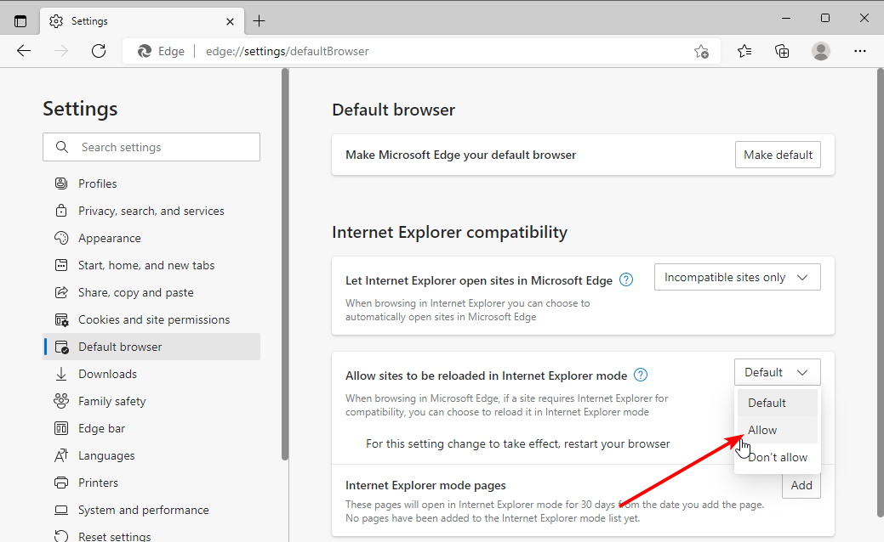Click the Privacy lock icon

[61, 211]
